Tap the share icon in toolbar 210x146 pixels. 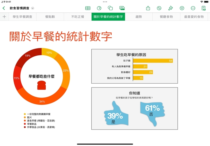148,8
